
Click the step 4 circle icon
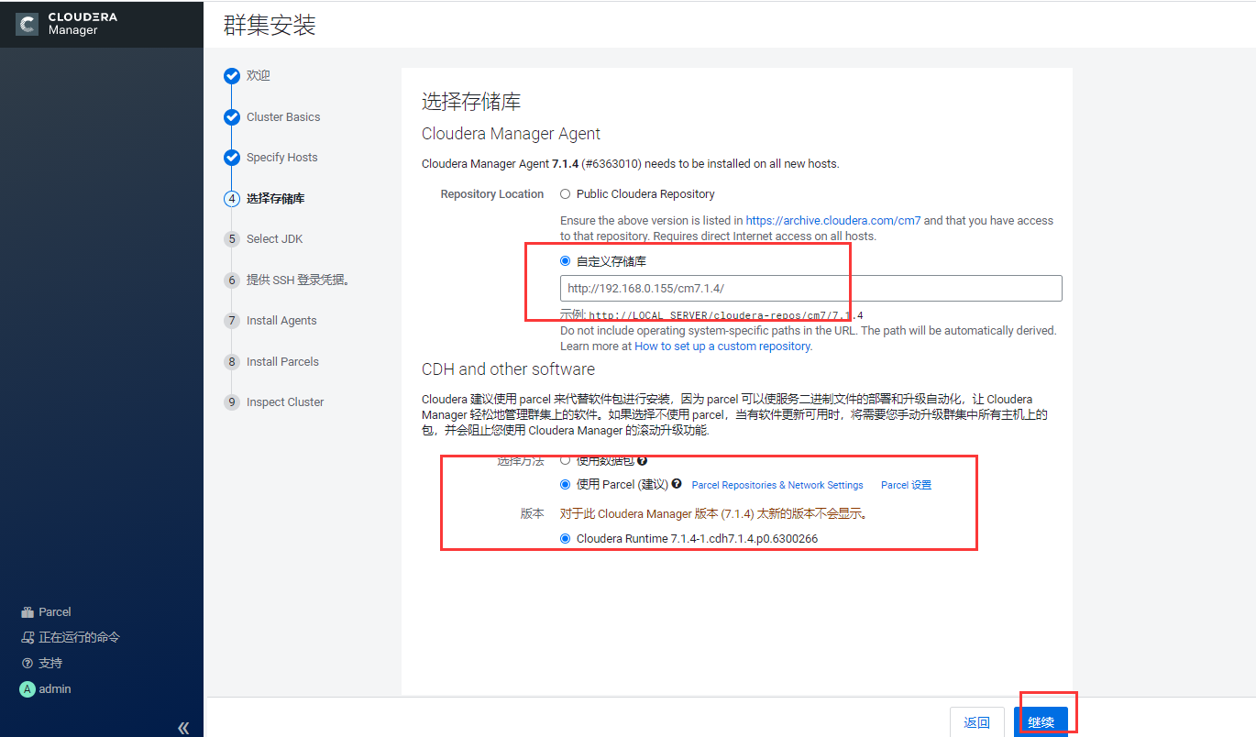click(232, 198)
